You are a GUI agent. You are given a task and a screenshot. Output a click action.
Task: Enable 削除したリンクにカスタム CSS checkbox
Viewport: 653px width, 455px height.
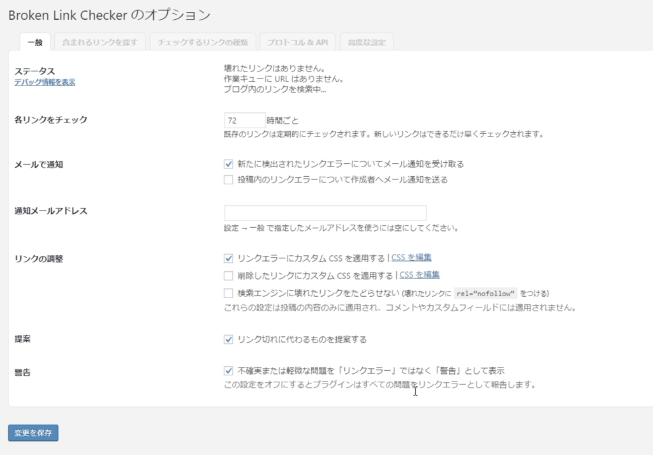coord(228,276)
